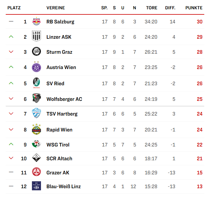Click the green up arrow beside Linzer ASK
The image size is (213, 199).
(x=11, y=37)
